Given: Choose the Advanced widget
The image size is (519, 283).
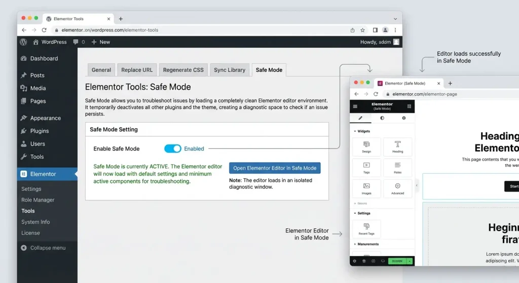Looking at the screenshot, I should (397, 188).
